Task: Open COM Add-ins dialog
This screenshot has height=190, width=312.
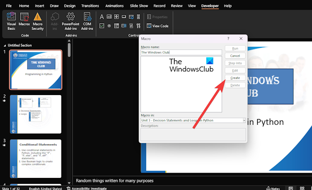Action: [86, 20]
